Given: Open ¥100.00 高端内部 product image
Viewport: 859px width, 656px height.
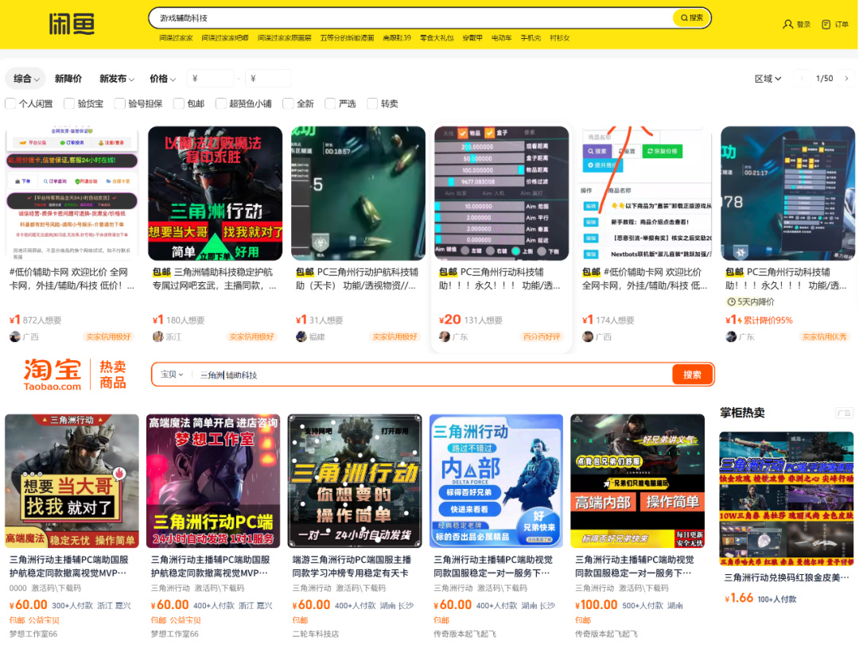Looking at the screenshot, I should tap(638, 481).
